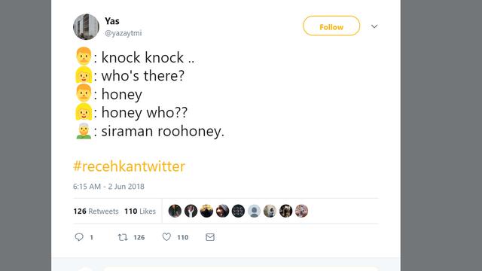Image resolution: width=482 pixels, height=271 pixels.
Task: Open the second liker avatar
Action: coord(191,211)
